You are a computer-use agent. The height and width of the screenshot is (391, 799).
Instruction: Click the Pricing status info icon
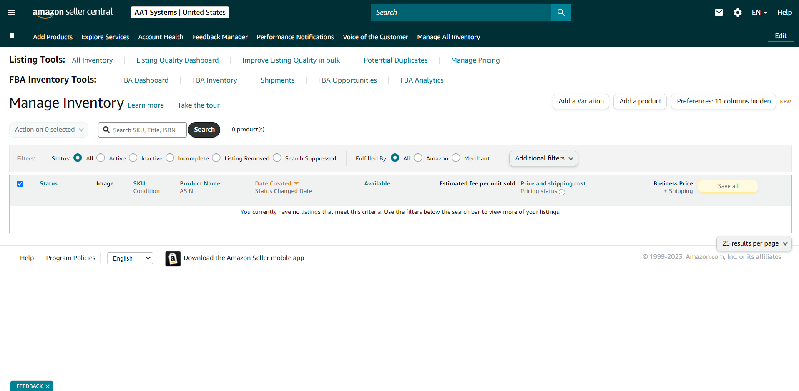[x=562, y=192]
